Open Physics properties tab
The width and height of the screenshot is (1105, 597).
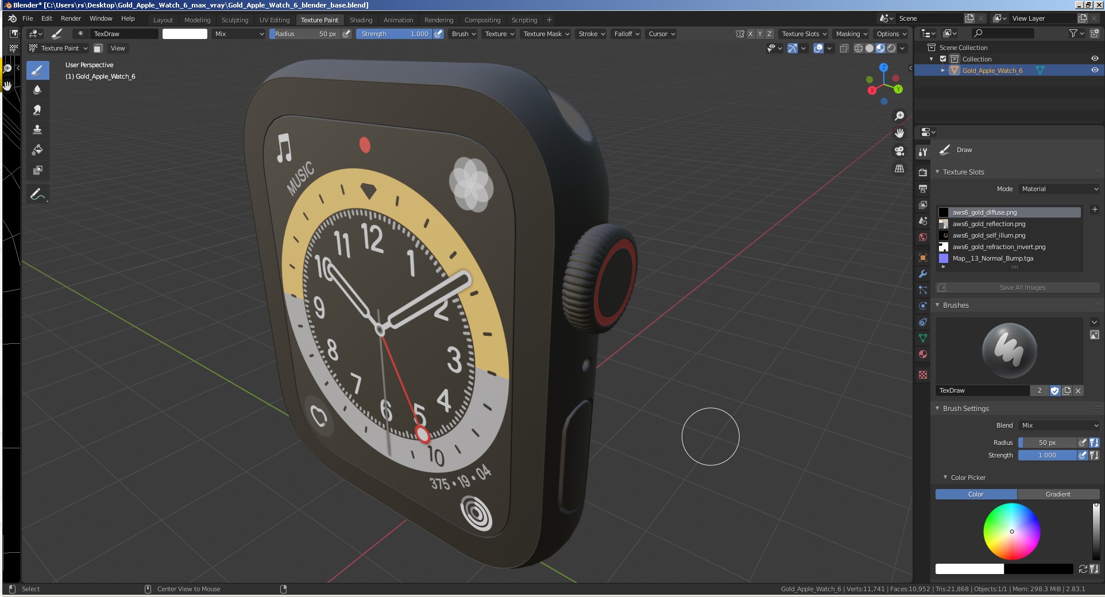coord(923,306)
